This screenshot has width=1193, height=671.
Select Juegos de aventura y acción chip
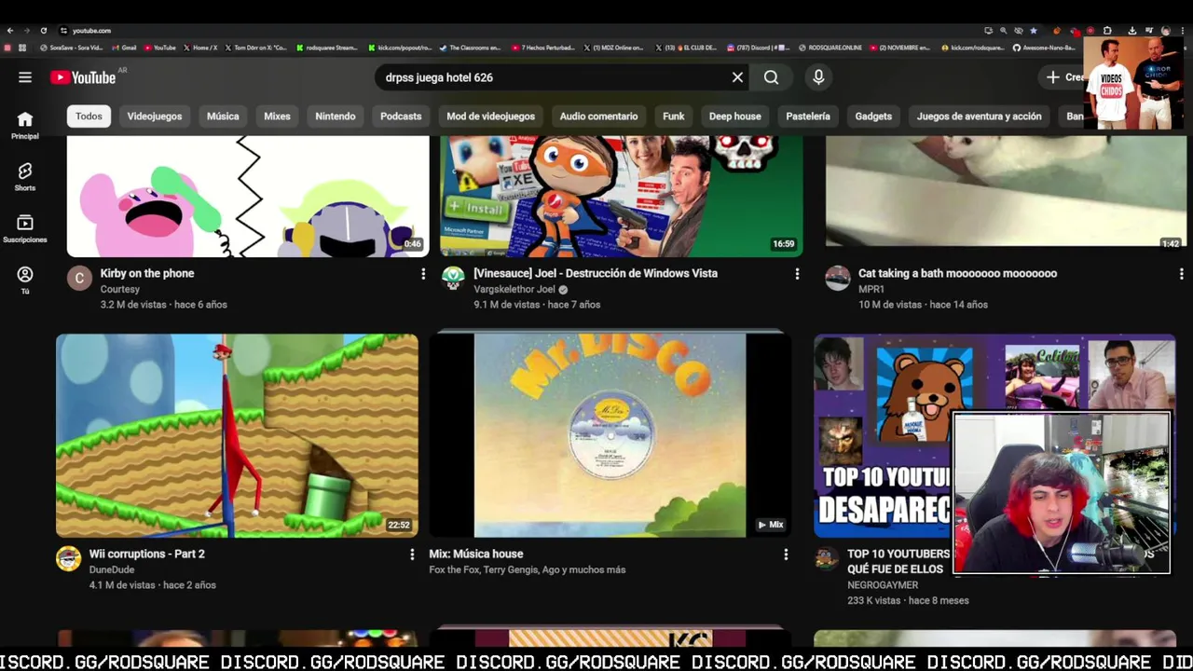pos(979,116)
